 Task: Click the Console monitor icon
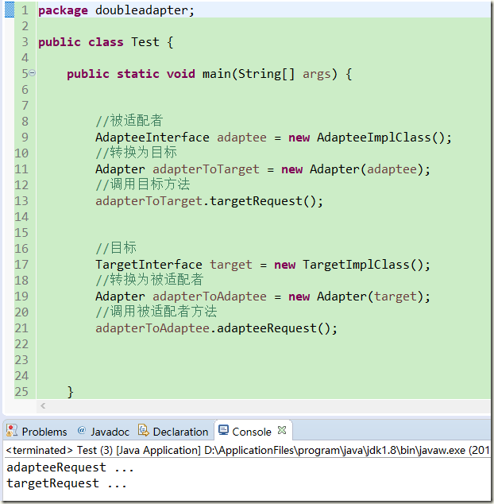pyautogui.click(x=223, y=430)
